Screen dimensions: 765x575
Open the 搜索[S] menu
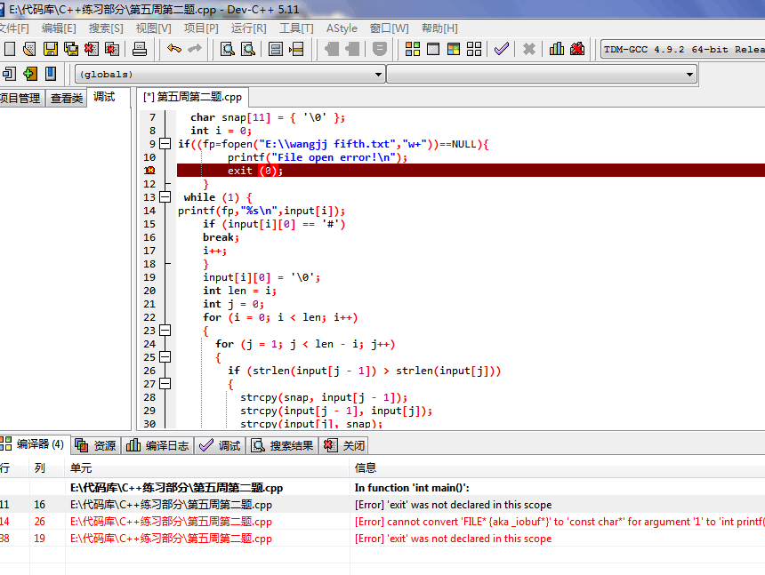point(106,28)
